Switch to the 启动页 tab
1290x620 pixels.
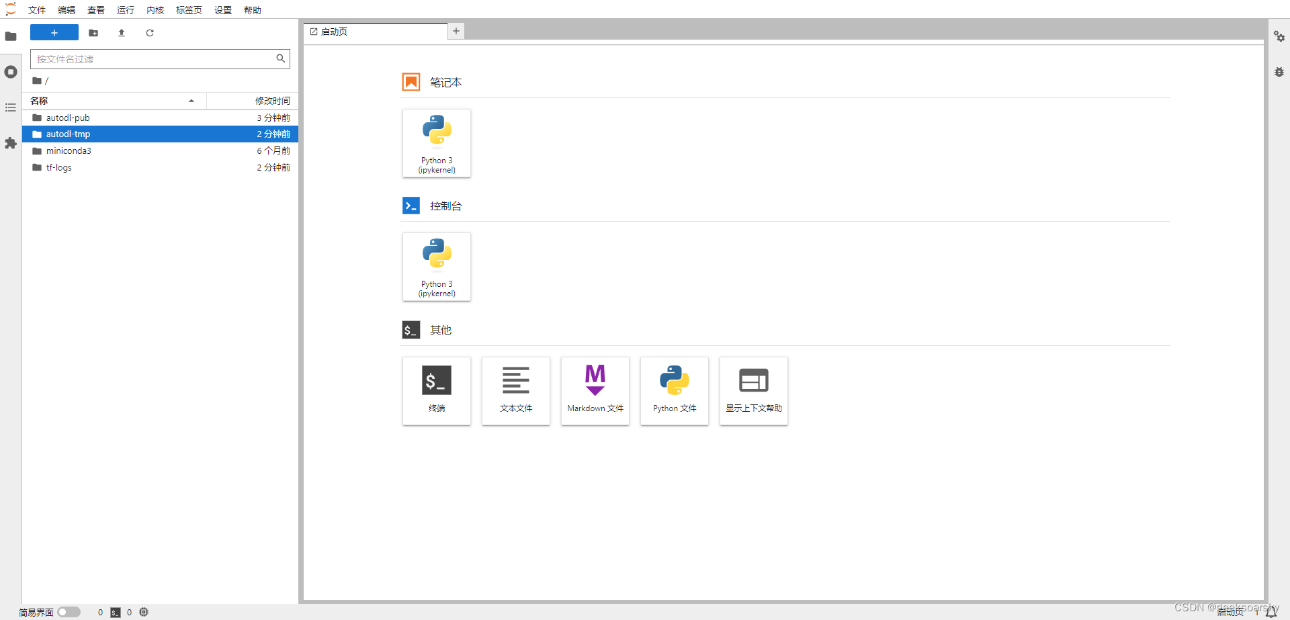pyautogui.click(x=376, y=32)
